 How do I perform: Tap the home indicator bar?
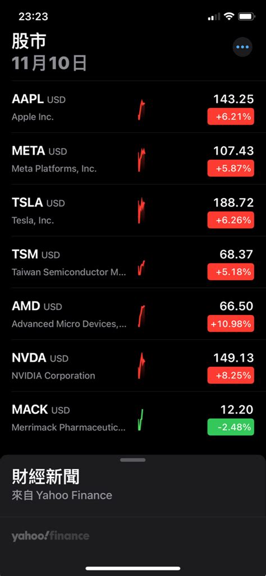point(133,568)
